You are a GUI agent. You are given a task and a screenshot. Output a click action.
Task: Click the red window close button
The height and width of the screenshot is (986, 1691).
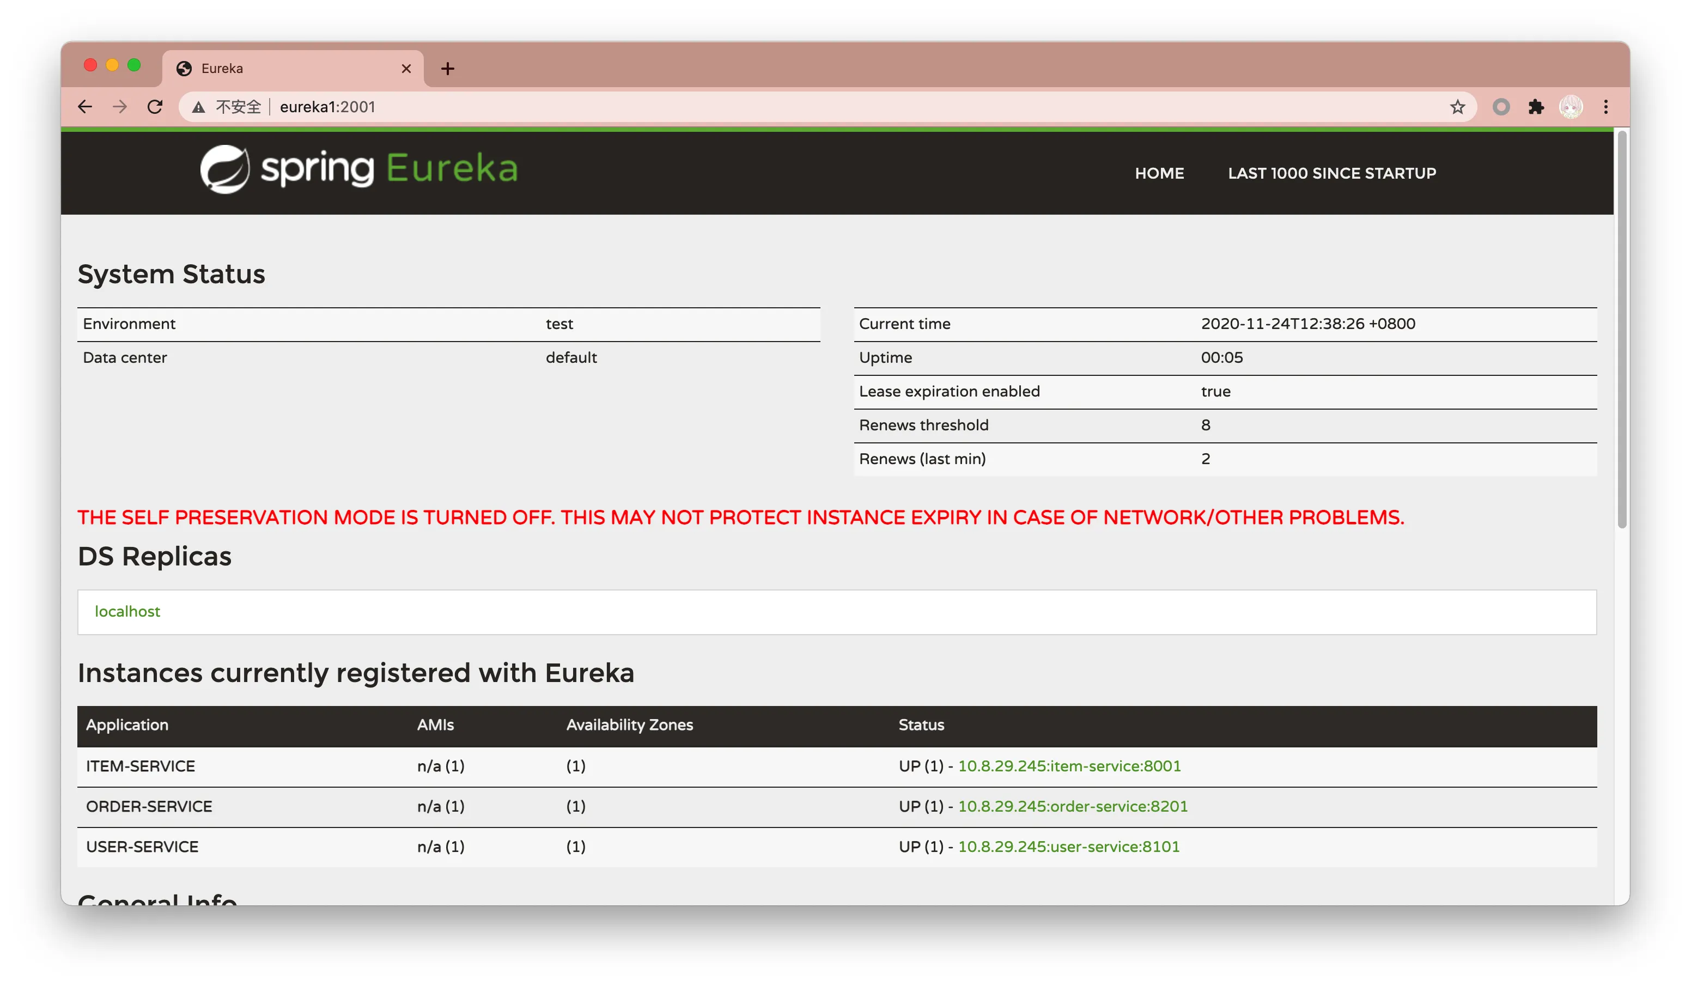[x=90, y=65]
